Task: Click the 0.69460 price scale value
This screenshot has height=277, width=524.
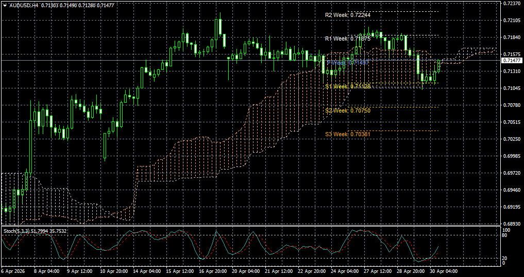Action: [x=512, y=190]
